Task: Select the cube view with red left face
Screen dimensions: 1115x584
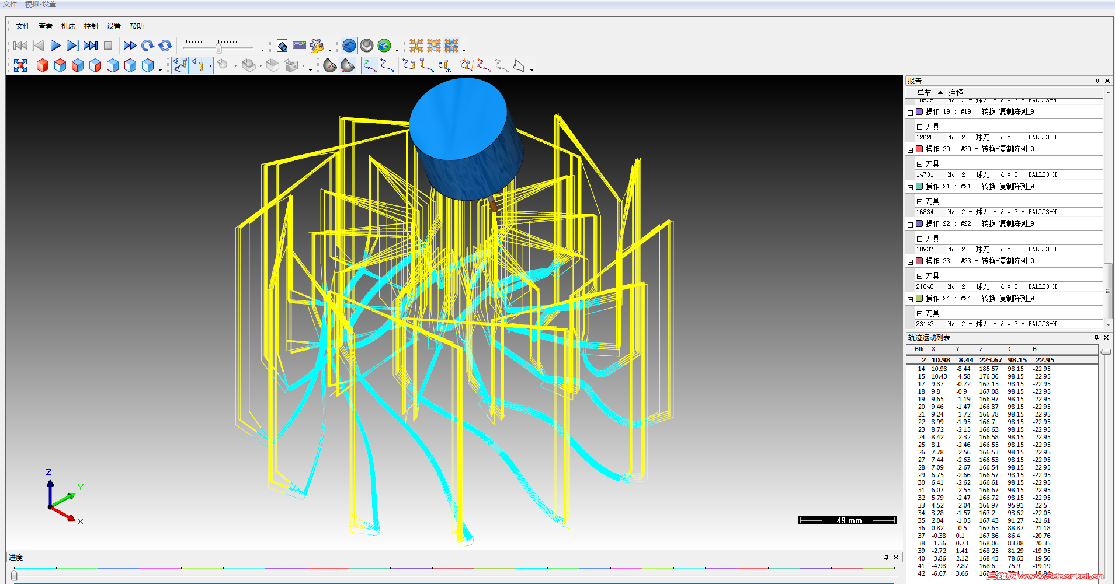Action: coord(78,65)
